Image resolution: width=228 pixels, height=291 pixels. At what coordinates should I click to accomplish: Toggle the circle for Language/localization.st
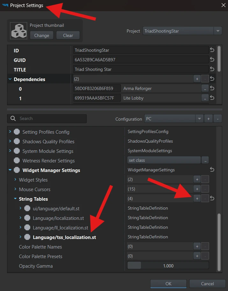[x=27, y=218]
